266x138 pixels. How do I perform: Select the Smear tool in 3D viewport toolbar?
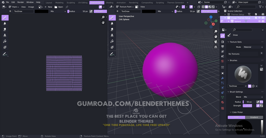point(112,29)
